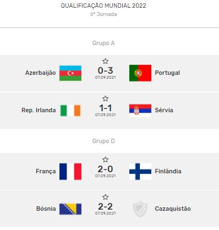Select the Grupo D heading
The height and width of the screenshot is (230, 219).
[103, 141]
